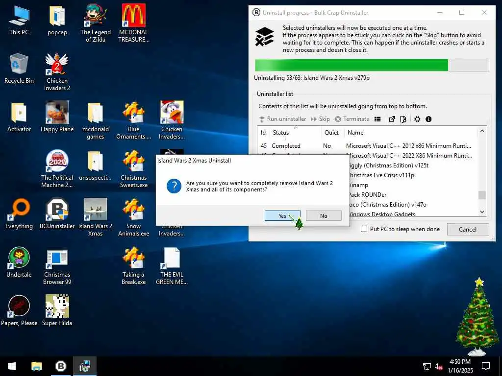Open File Explorer from the taskbar

[x=36, y=366]
